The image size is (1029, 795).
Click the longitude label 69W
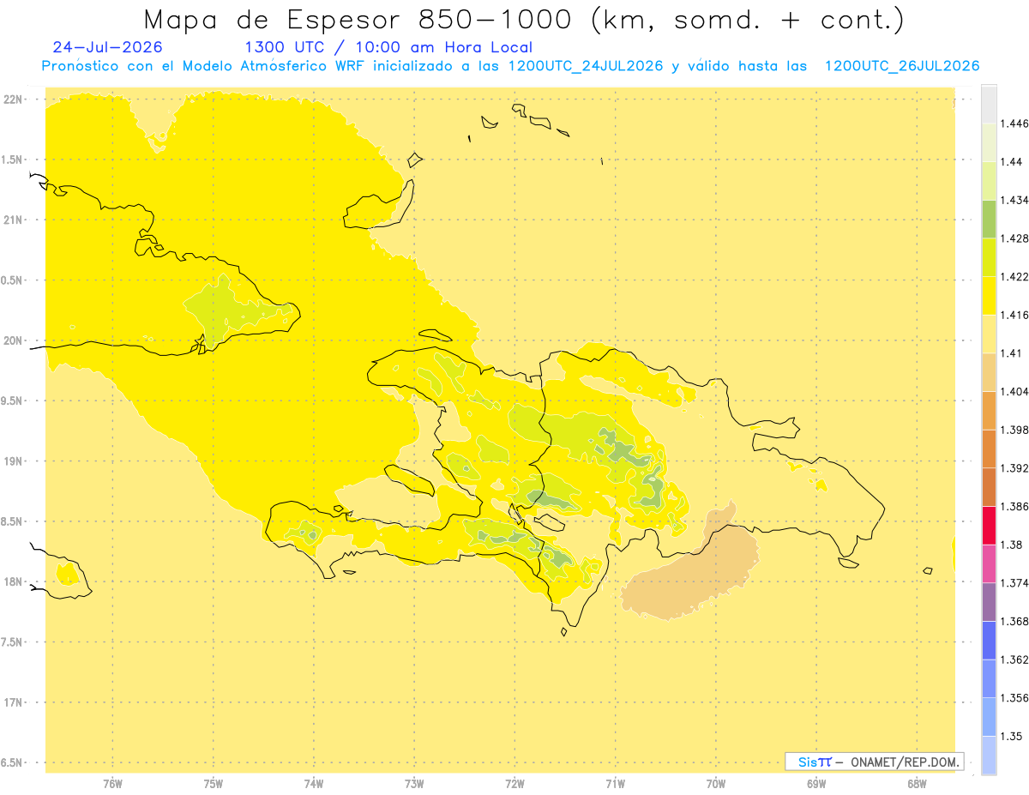pyautogui.click(x=816, y=782)
